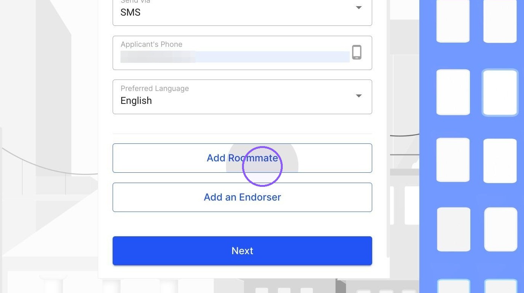This screenshot has width=524, height=293.
Task: Click the Applicant's Phone label text
Action: click(x=151, y=44)
